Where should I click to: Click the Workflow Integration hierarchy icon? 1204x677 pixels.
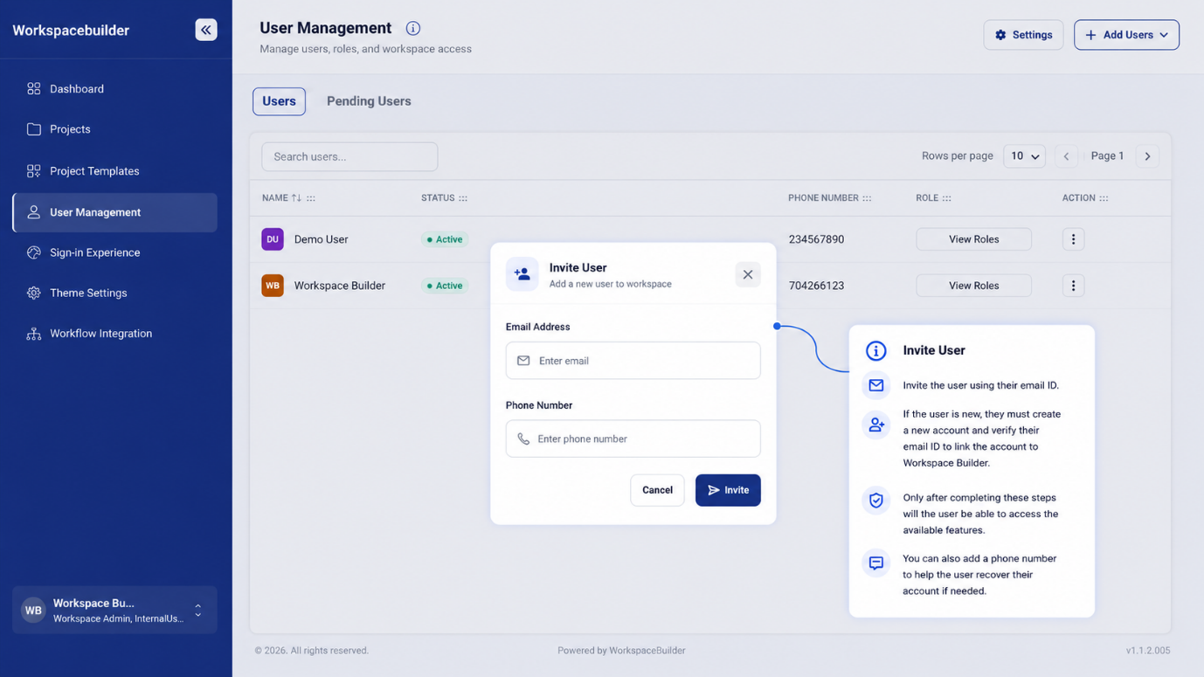click(x=34, y=334)
